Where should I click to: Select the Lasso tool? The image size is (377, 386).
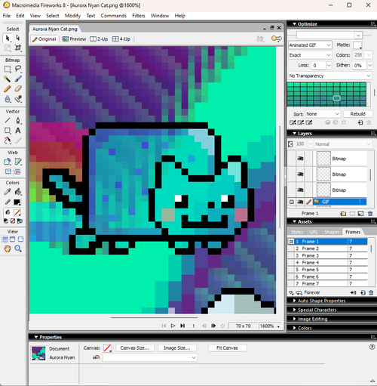(18, 69)
